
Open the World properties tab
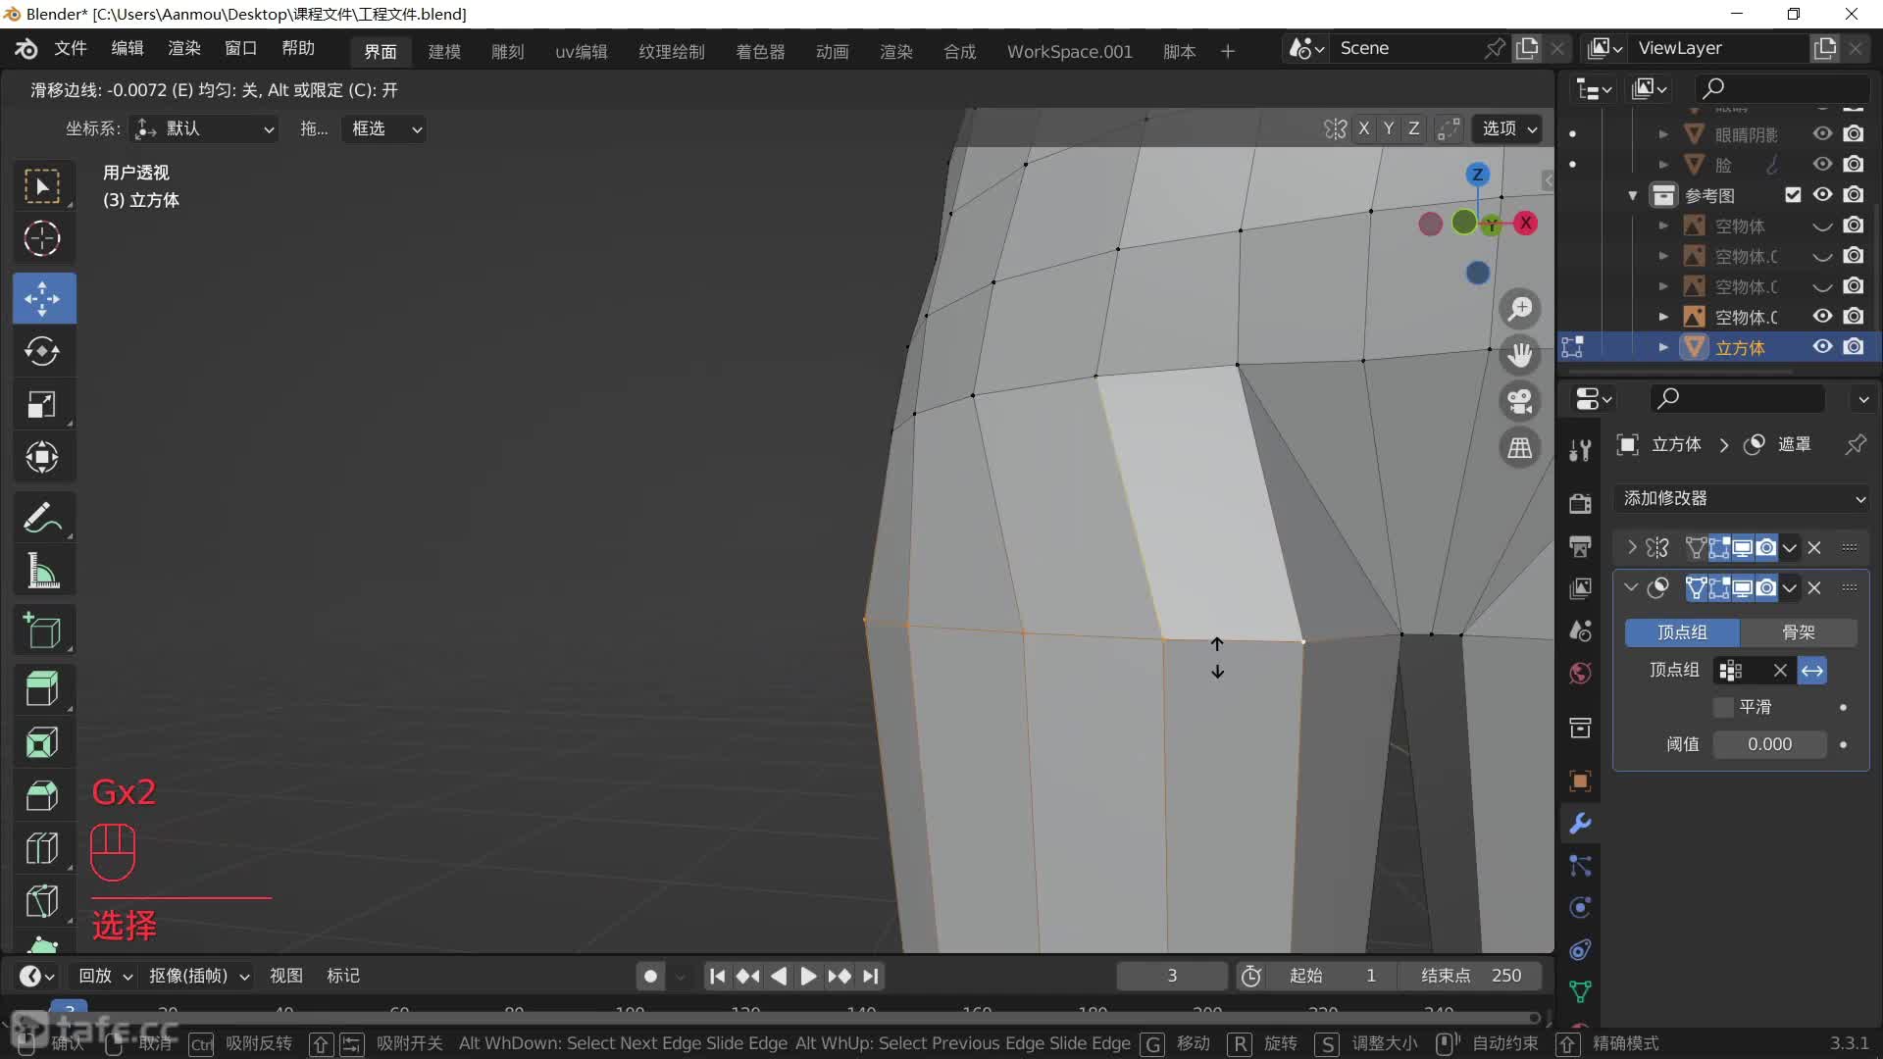(x=1580, y=674)
